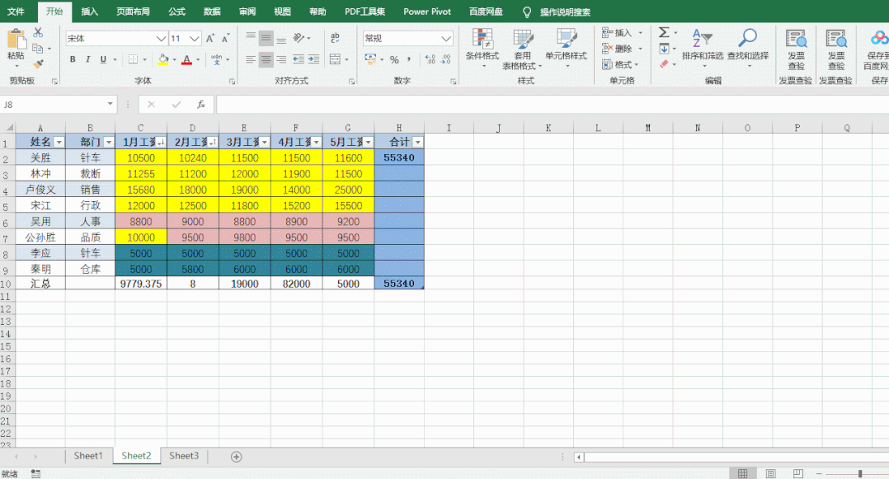Click the Increase Decimal icon
Viewport: 889px width, 479px height.
tap(430, 59)
